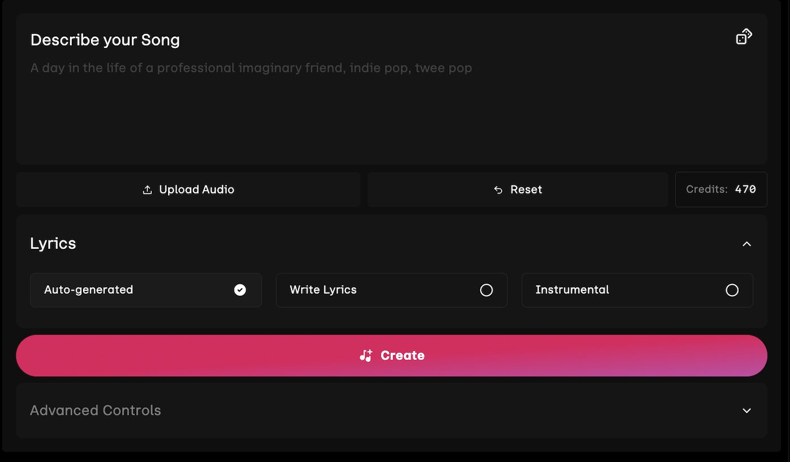
Task: Select the upload arrow icon beside Upload Audio
Action: [x=147, y=189]
